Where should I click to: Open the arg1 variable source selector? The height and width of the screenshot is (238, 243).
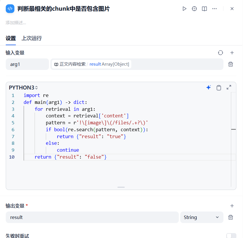click(x=137, y=64)
